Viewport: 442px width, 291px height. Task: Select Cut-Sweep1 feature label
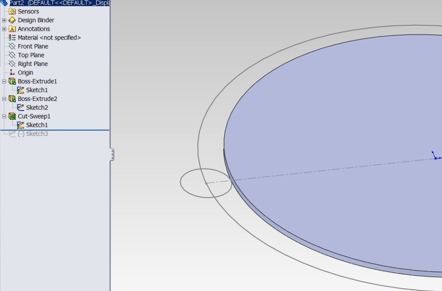(x=34, y=116)
